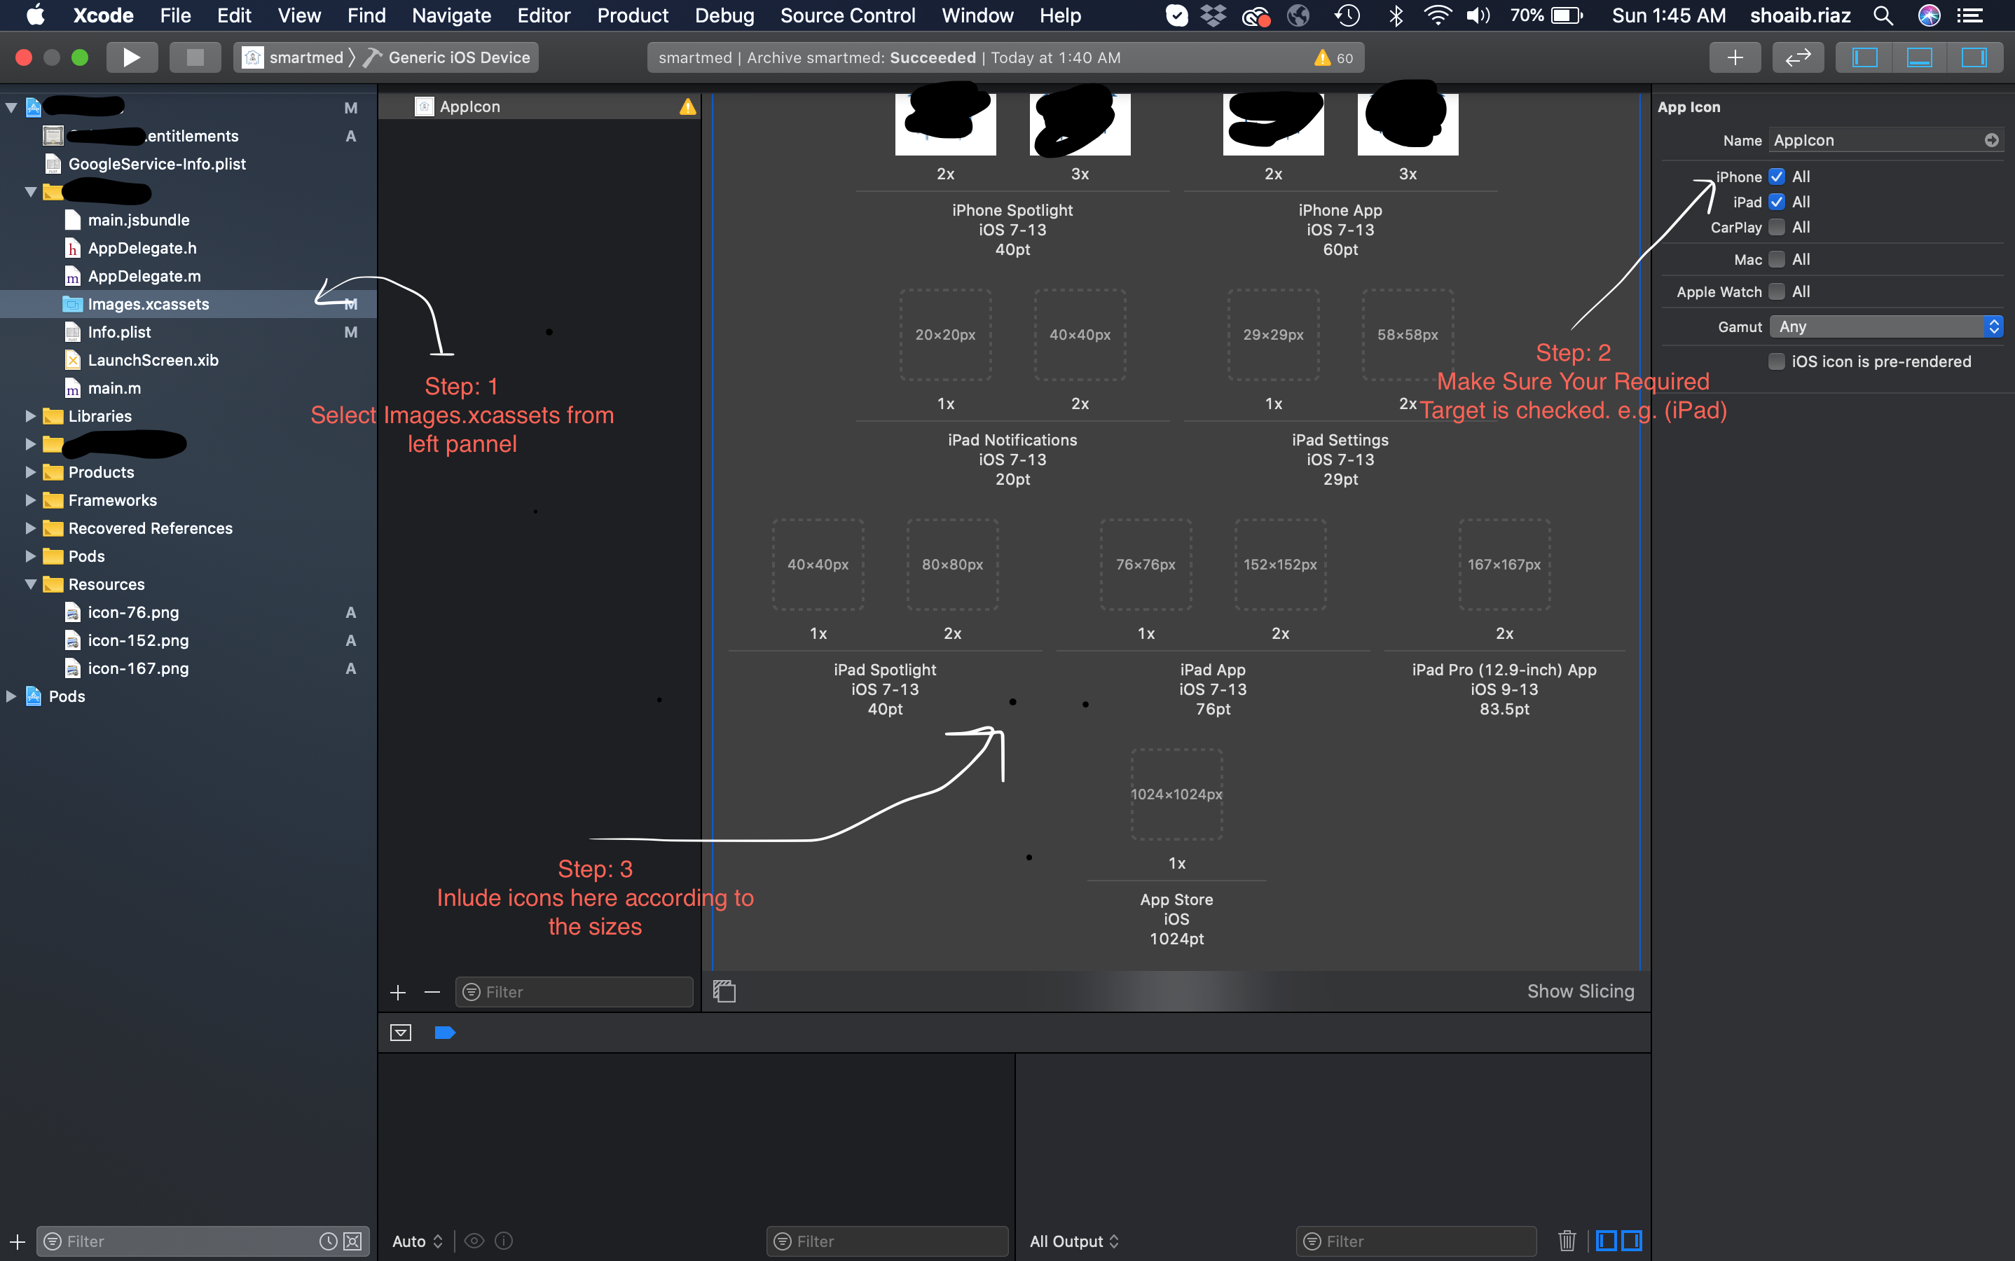Enable the CarPlay All checkbox
This screenshot has height=1261, width=2015.
(x=1777, y=227)
